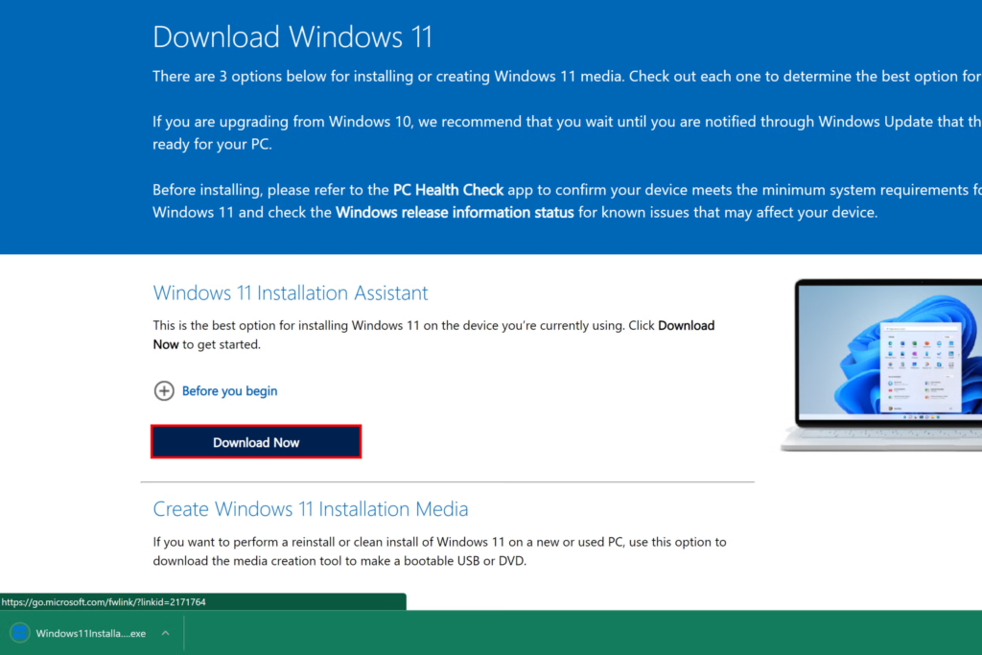
Task: Open the options chevron on Windows11Installa....exe
Action: tap(165, 633)
